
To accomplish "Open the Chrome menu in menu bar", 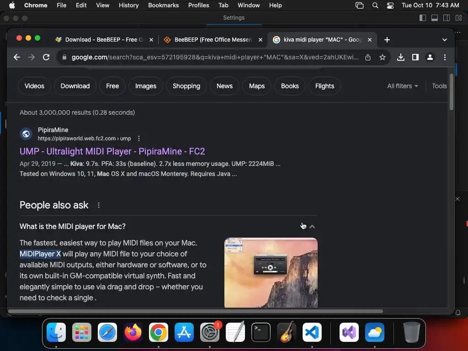I will (x=36, y=5).
